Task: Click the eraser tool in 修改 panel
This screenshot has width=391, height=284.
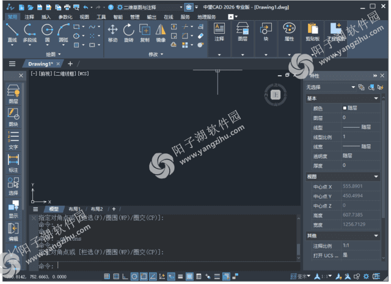Action: point(200,36)
